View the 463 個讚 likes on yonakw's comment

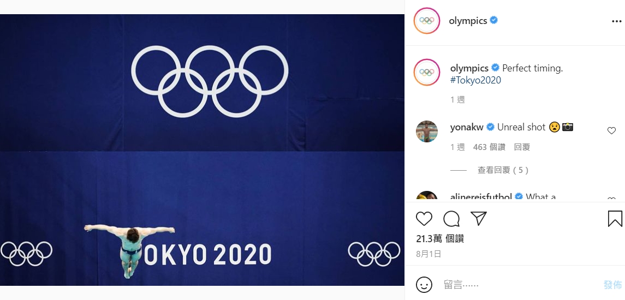click(x=489, y=147)
